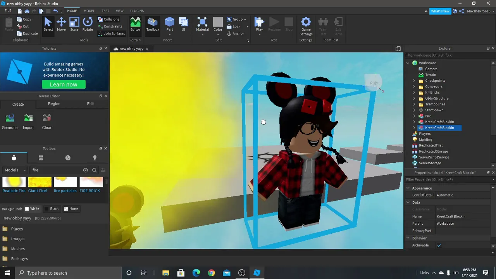
Task: Toggle Anchor on selection
Action: [236, 33]
